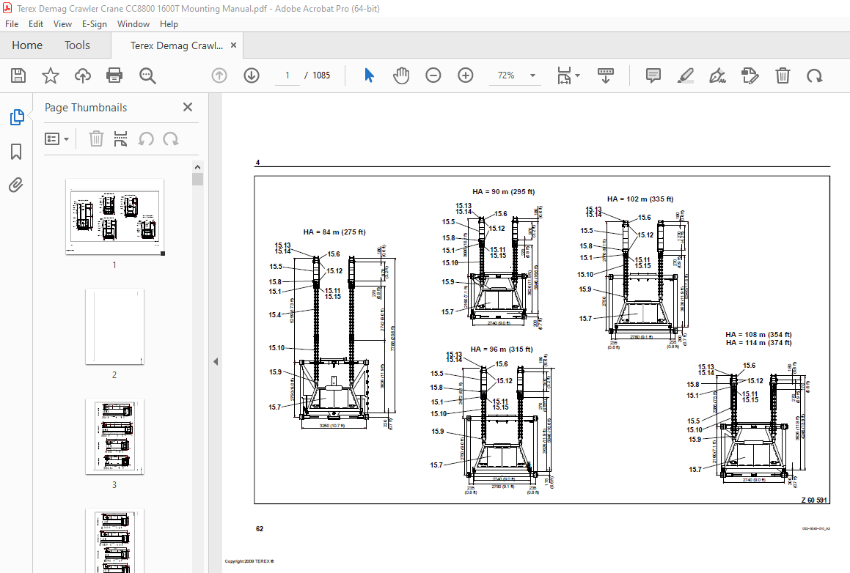Click the thumbnail panel scrollbar handle

[197, 180]
